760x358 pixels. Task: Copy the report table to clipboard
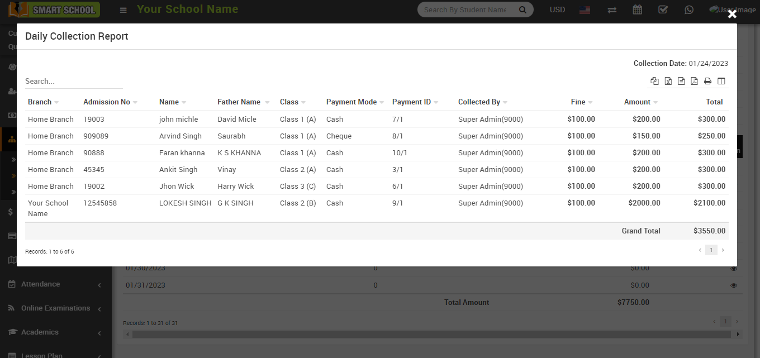click(x=654, y=81)
